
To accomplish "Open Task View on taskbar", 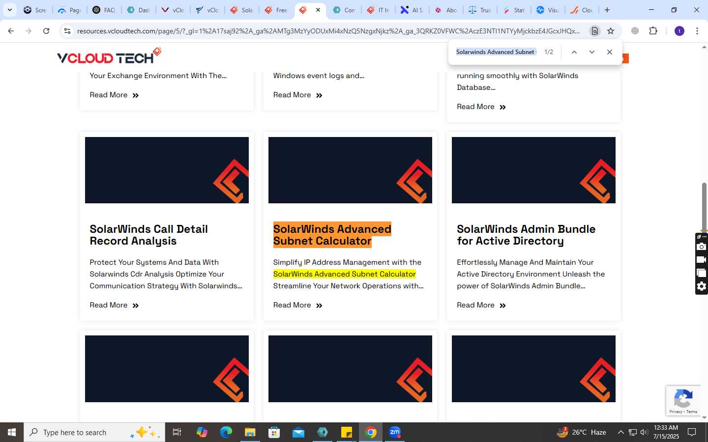I will click(x=177, y=432).
